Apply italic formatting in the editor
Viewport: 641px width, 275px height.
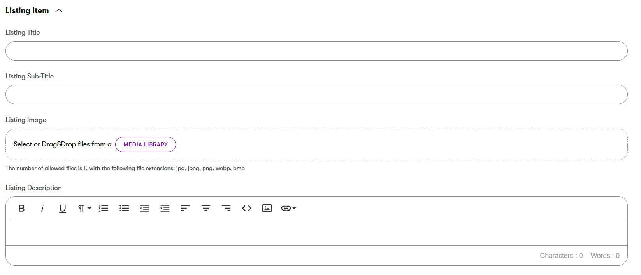point(42,209)
